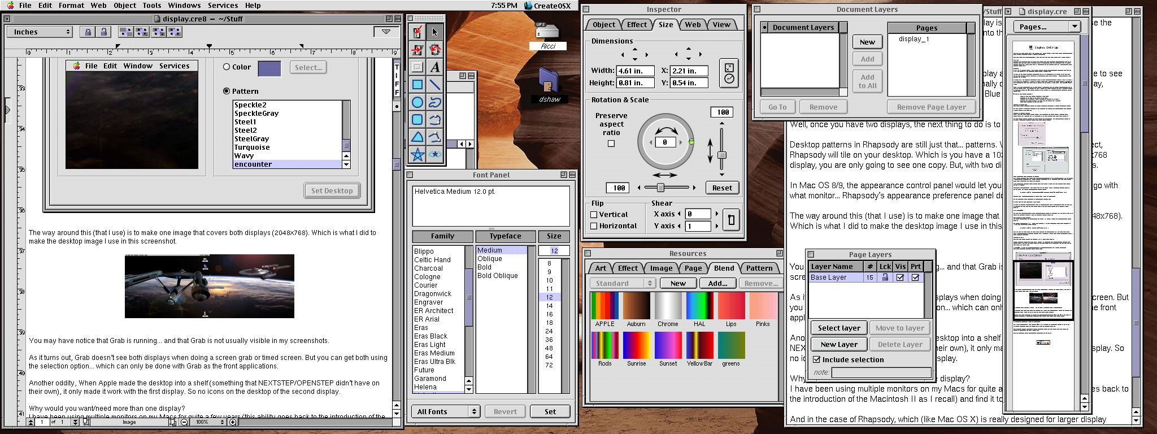Toggle Preserve aspect ratio checkbox

pyautogui.click(x=611, y=144)
